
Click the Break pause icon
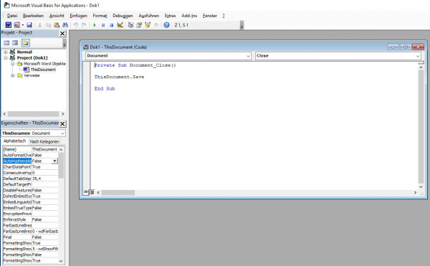pos(103,25)
